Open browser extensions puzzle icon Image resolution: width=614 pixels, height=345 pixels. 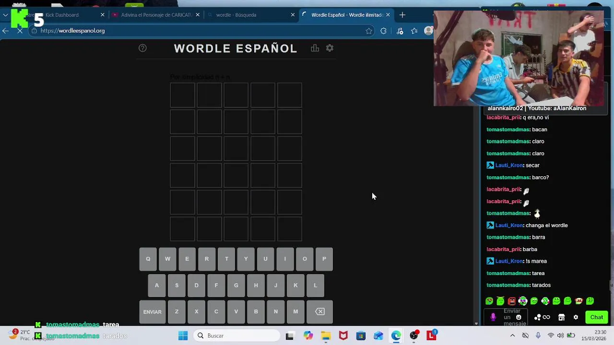[x=383, y=31]
